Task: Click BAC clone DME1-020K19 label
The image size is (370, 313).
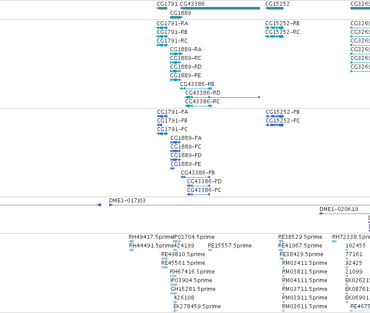Action: click(339, 209)
